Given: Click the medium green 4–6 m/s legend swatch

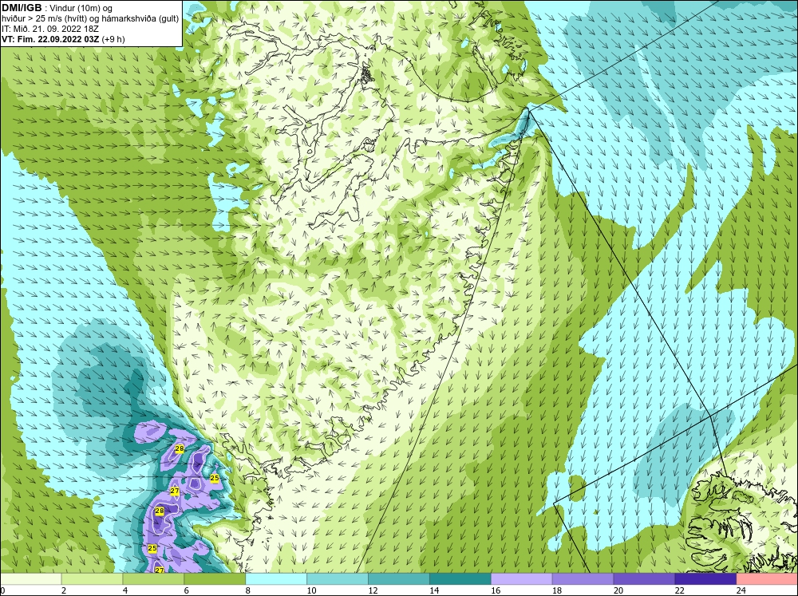Looking at the screenshot, I should [x=153, y=579].
